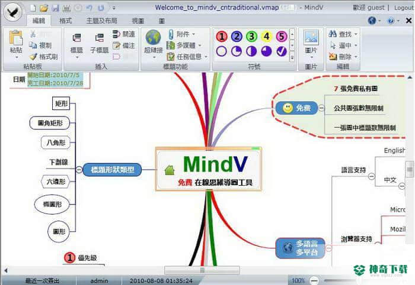Click the 超鏈接 globe hyperlink icon

(x=153, y=37)
